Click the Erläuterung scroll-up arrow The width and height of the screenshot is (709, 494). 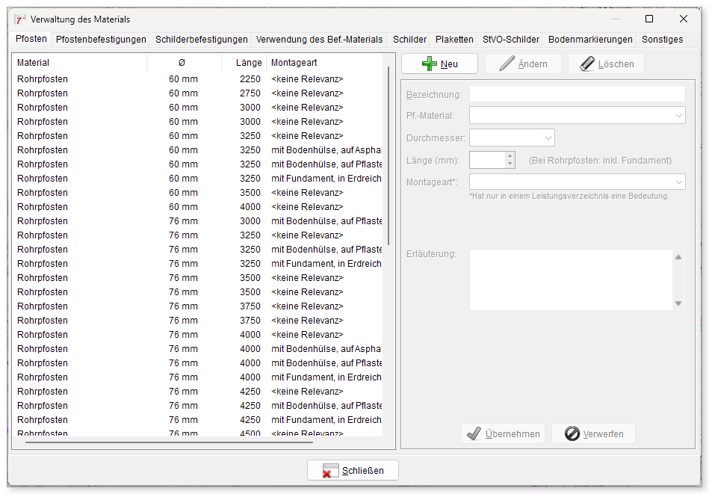[678, 257]
